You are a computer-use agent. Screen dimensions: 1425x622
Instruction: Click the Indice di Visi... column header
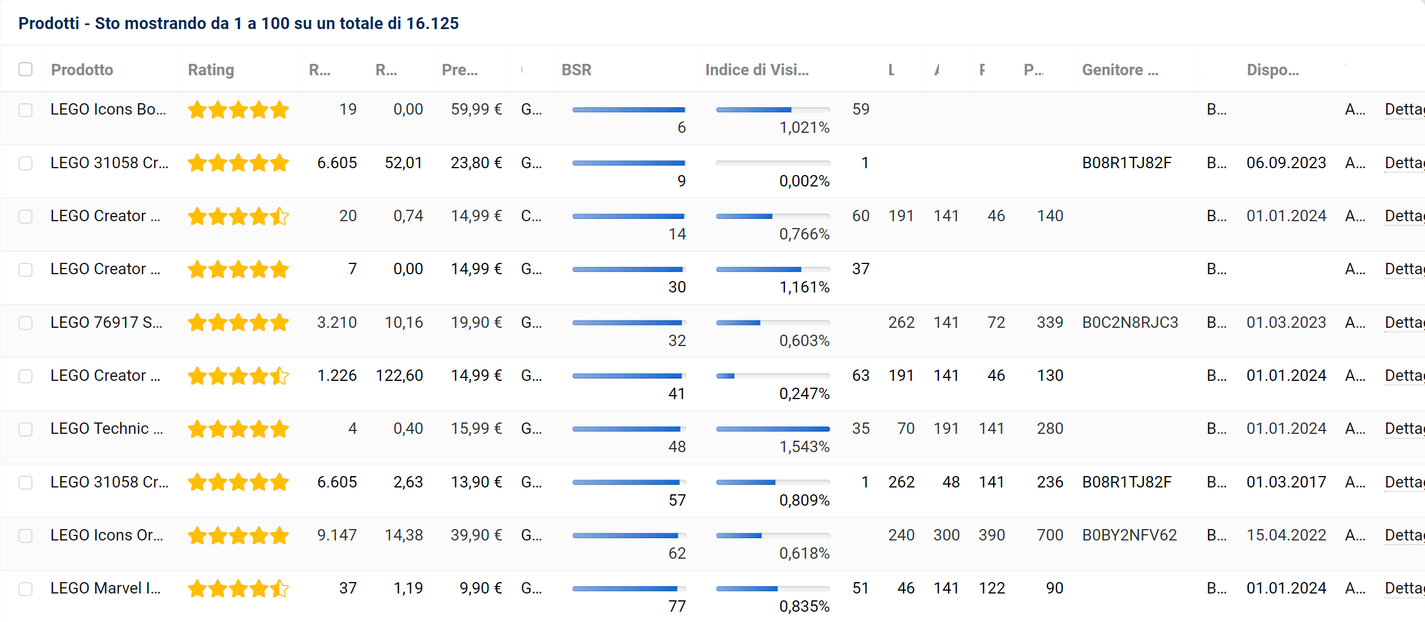[757, 70]
